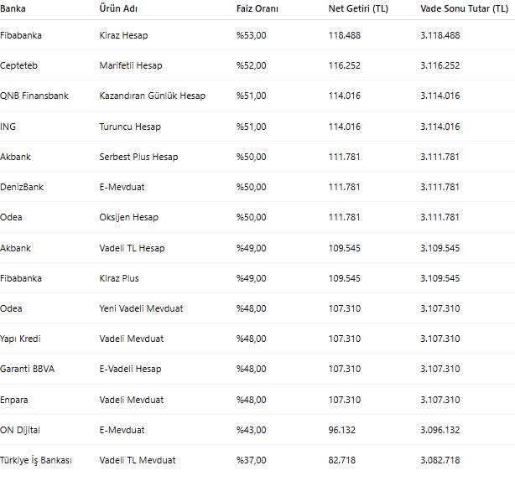Click the Net Getiri (TL) header
This screenshot has width=515, height=481.
358,8
